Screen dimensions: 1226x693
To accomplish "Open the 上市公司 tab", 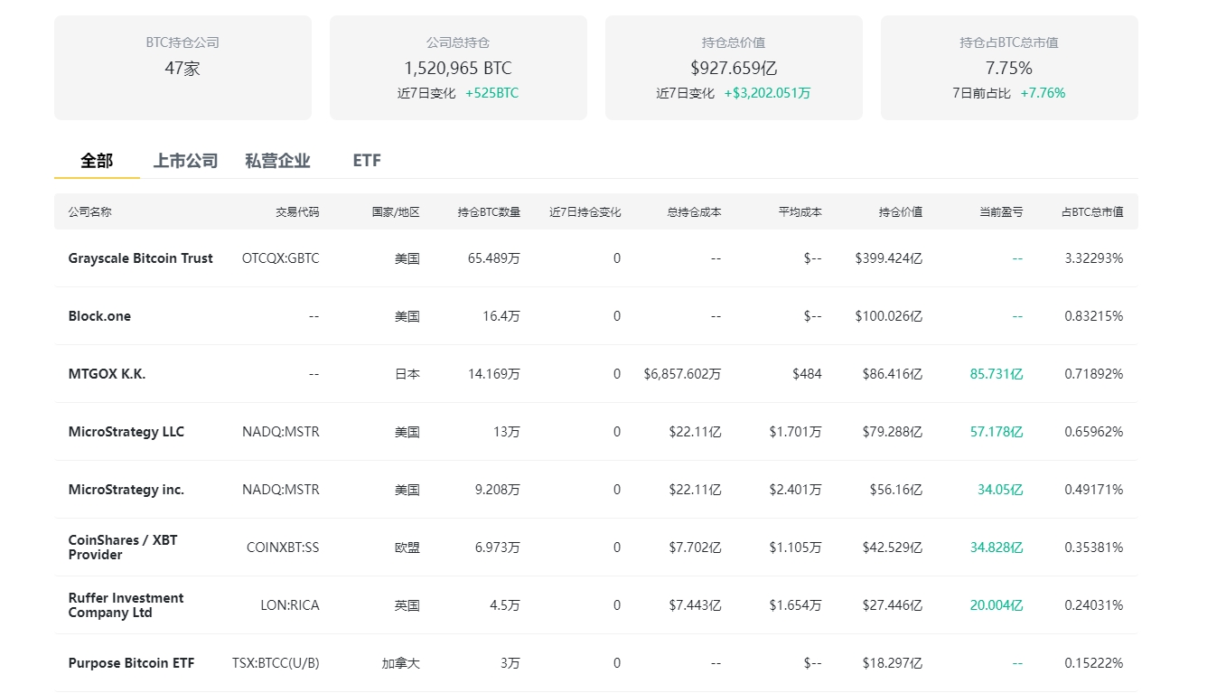I will coord(185,161).
